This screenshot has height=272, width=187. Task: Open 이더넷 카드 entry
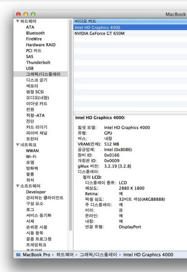pos(36,104)
